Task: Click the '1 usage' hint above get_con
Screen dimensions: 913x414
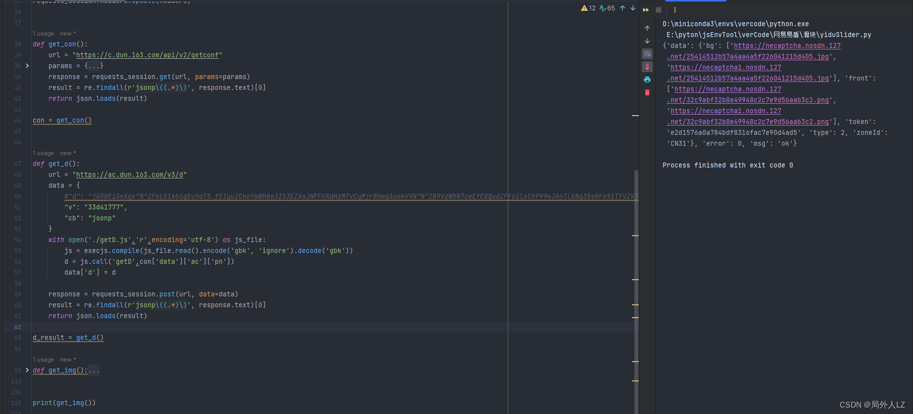Action: 44,34
